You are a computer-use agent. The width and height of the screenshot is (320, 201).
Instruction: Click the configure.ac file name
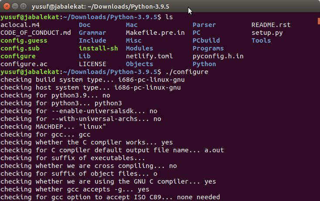(x=24, y=64)
